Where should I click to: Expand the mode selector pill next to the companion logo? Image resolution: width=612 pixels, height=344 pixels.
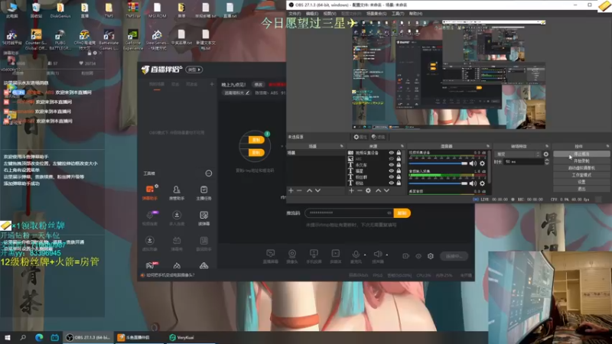194,70
